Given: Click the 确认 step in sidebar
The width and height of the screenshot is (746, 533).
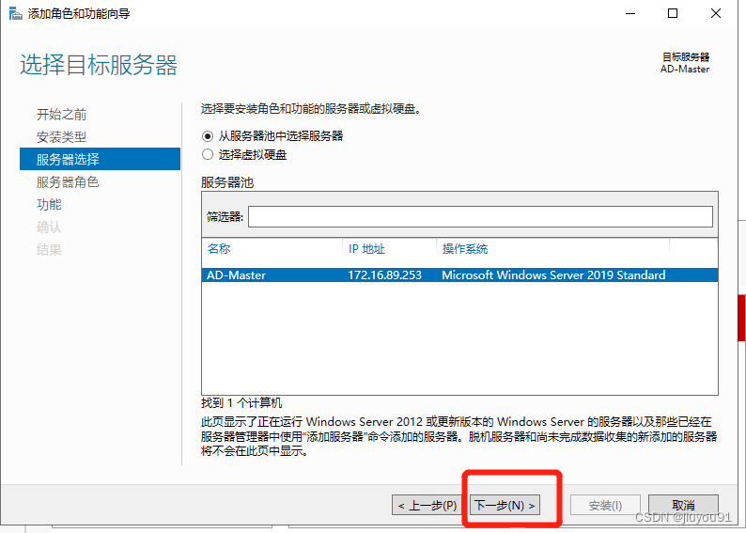Looking at the screenshot, I should pyautogui.click(x=49, y=227).
